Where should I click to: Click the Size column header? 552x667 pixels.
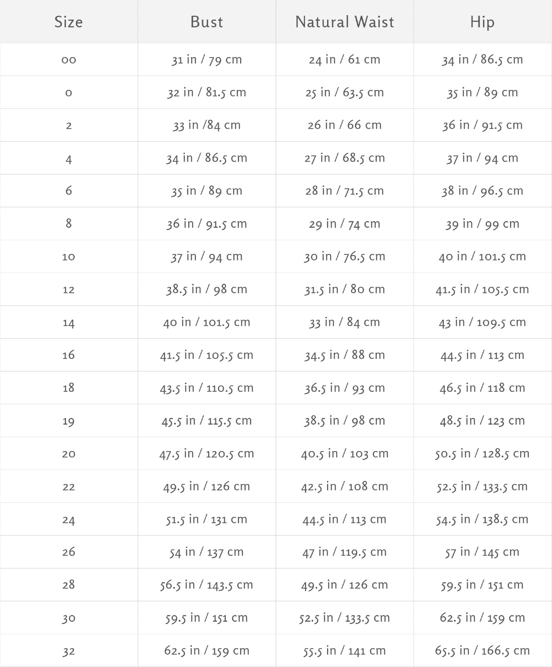point(69,22)
